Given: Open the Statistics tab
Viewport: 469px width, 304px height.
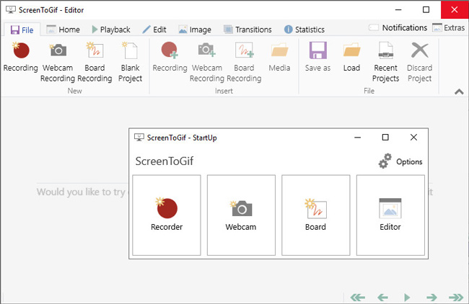Looking at the screenshot, I should 304,30.
